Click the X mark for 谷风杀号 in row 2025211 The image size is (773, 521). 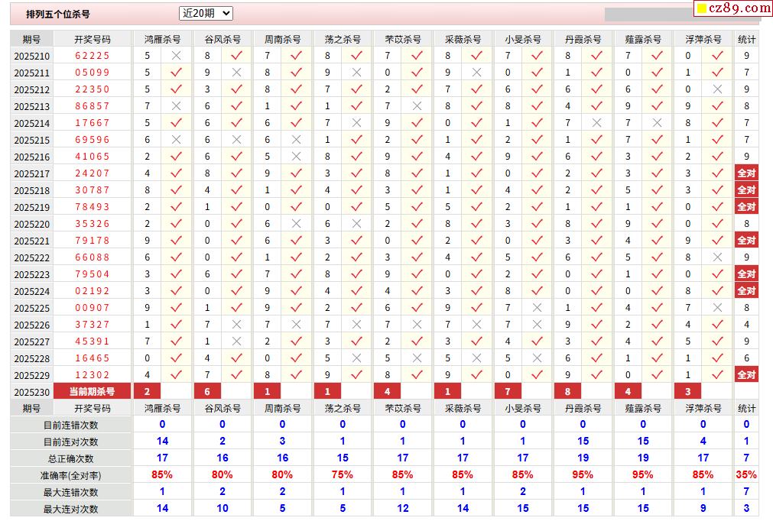(236, 73)
